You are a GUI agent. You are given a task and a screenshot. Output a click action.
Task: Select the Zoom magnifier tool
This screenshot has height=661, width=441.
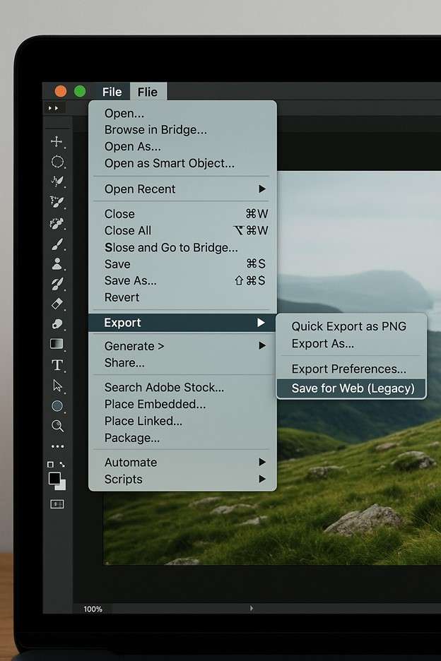pos(57,426)
